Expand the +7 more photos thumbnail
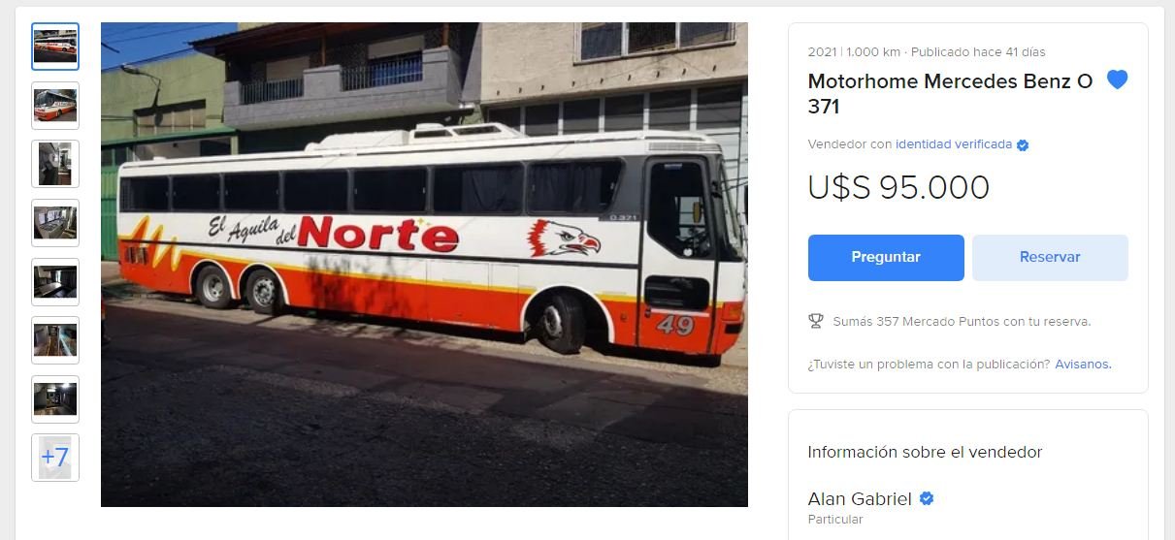1175x540 pixels. tap(55, 458)
